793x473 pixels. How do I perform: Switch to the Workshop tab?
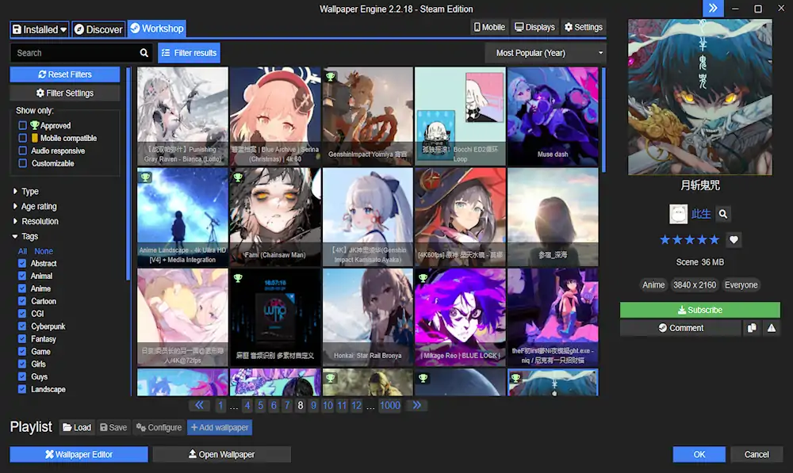coord(157,29)
